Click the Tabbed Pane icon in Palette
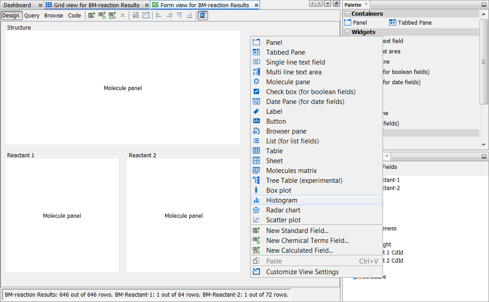 (393, 22)
